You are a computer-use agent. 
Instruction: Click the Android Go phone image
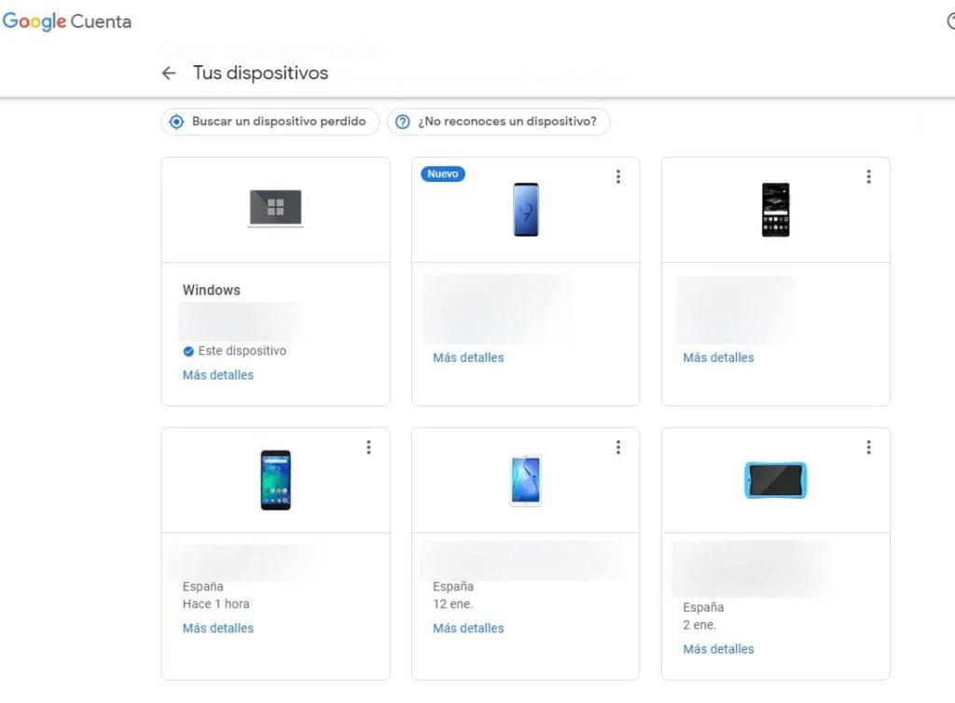275,480
